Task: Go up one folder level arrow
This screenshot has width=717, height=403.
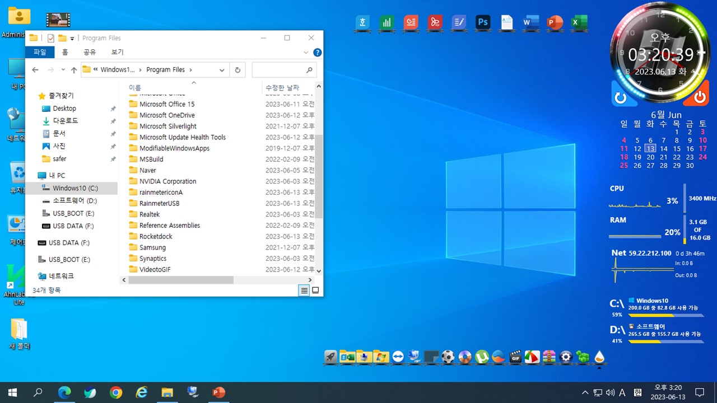Action: point(74,70)
